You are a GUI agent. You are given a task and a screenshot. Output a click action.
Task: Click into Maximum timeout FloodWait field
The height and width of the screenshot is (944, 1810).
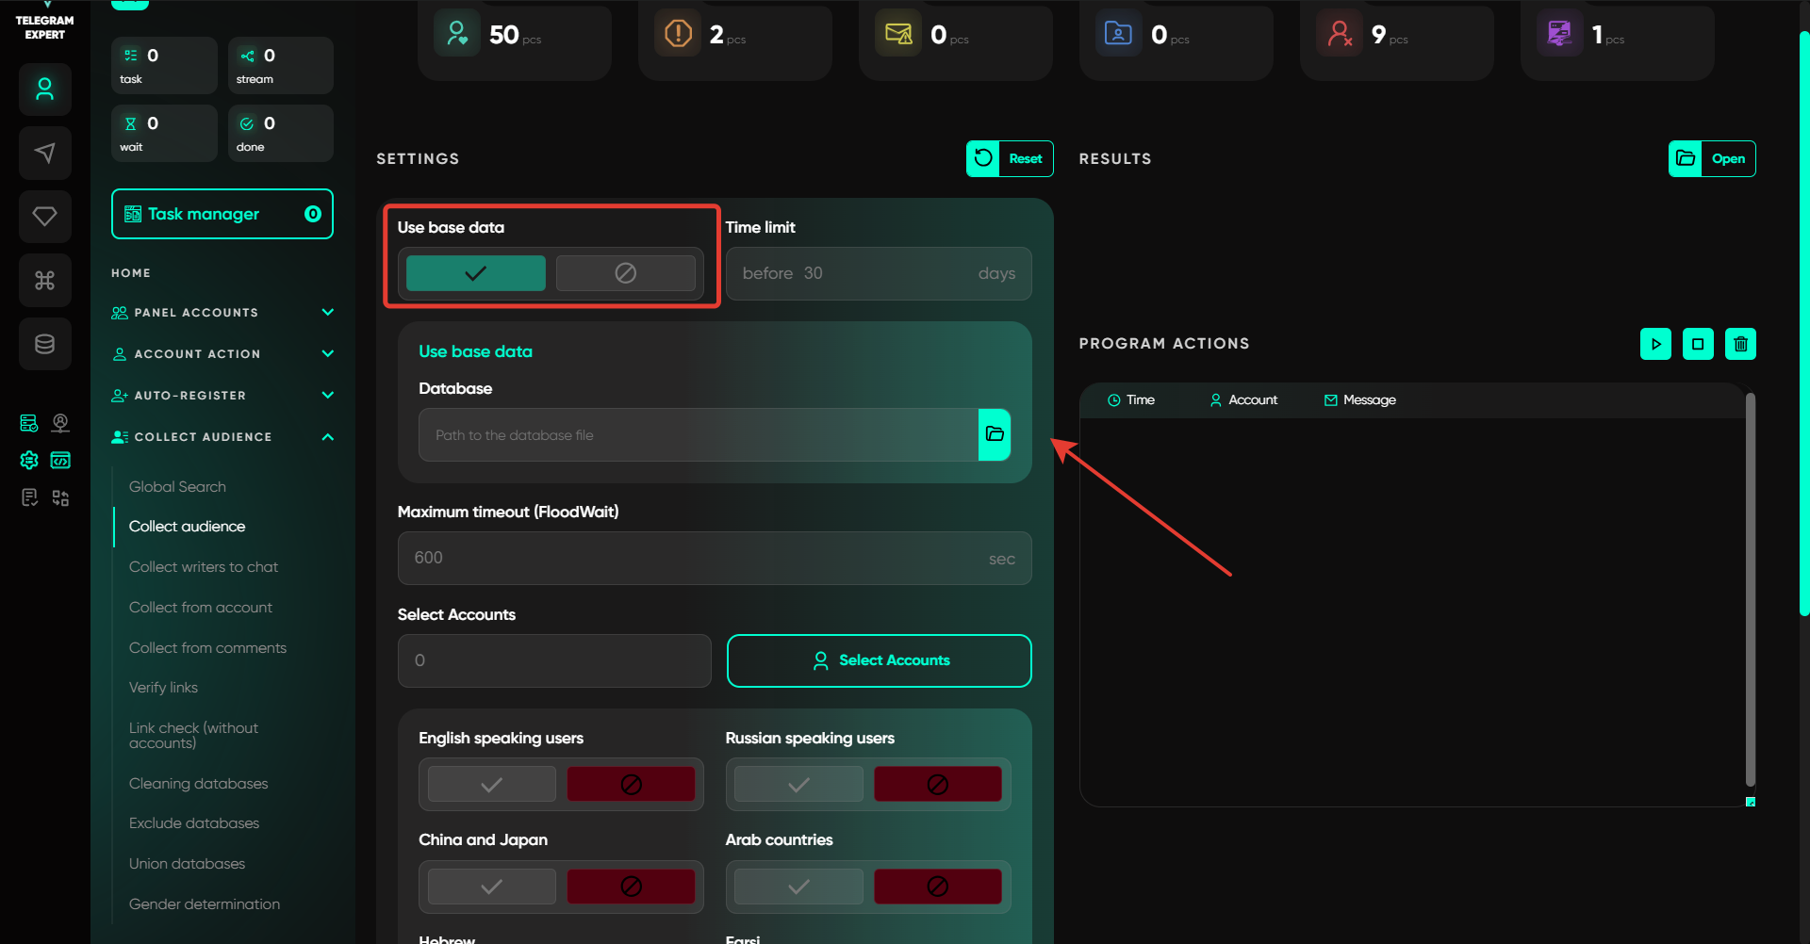pyautogui.click(x=698, y=558)
